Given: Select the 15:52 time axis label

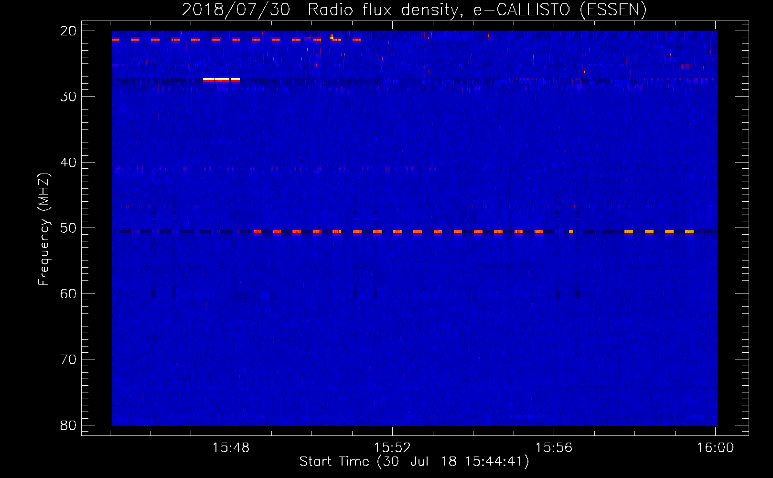Looking at the screenshot, I should pyautogui.click(x=392, y=447).
